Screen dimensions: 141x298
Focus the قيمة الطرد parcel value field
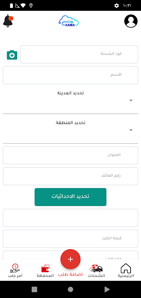tap(70, 239)
